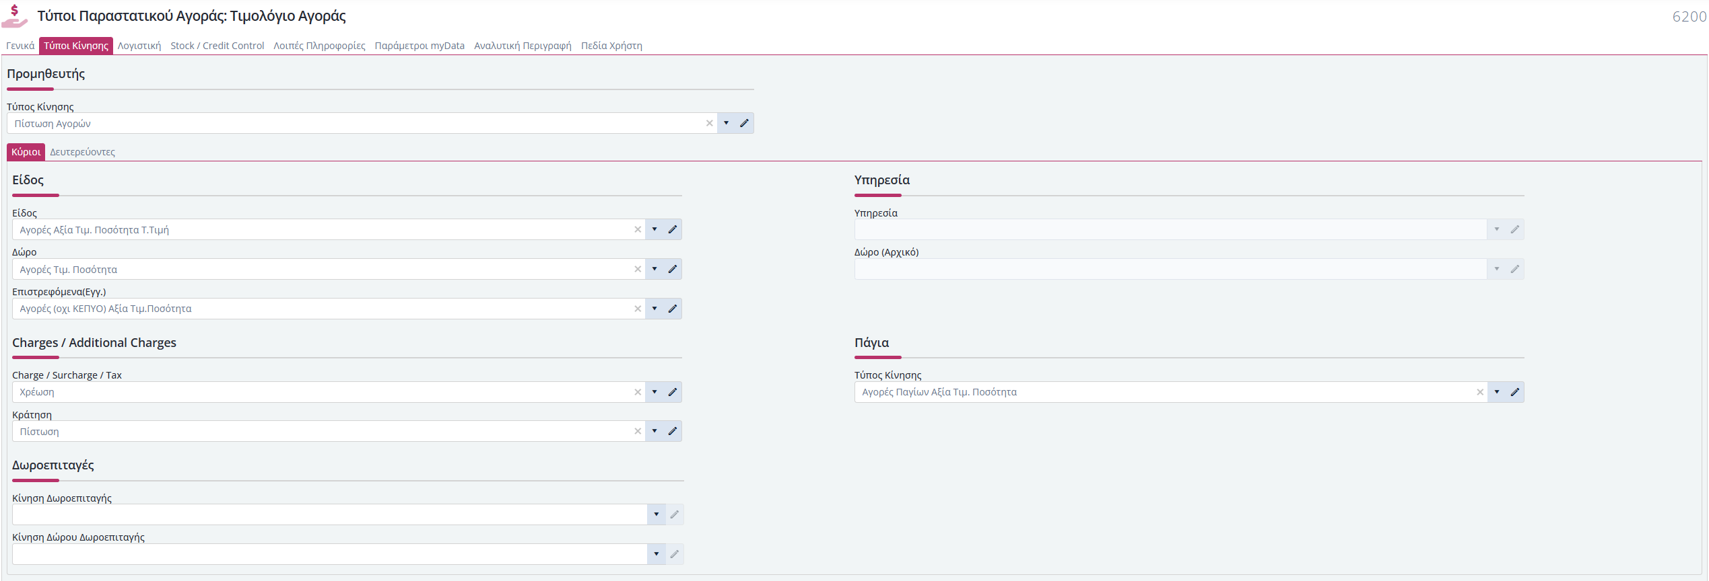Expand the Επιστρεφόμενα(Εγγ.) dropdown arrow

[655, 309]
